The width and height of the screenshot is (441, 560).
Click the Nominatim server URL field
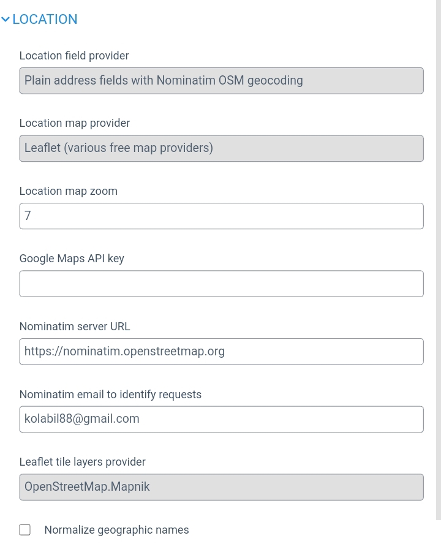221,352
